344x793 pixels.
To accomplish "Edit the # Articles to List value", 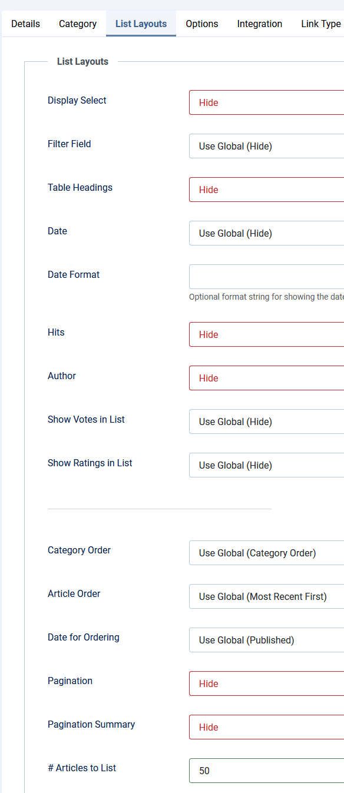I will pyautogui.click(x=265, y=771).
